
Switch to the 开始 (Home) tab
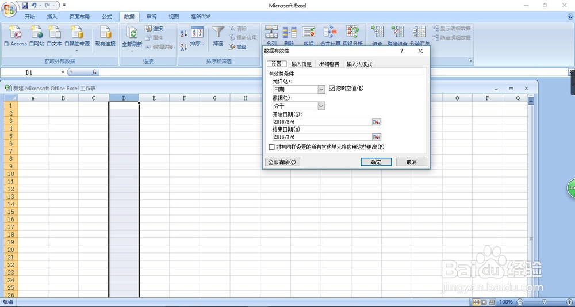(30, 17)
